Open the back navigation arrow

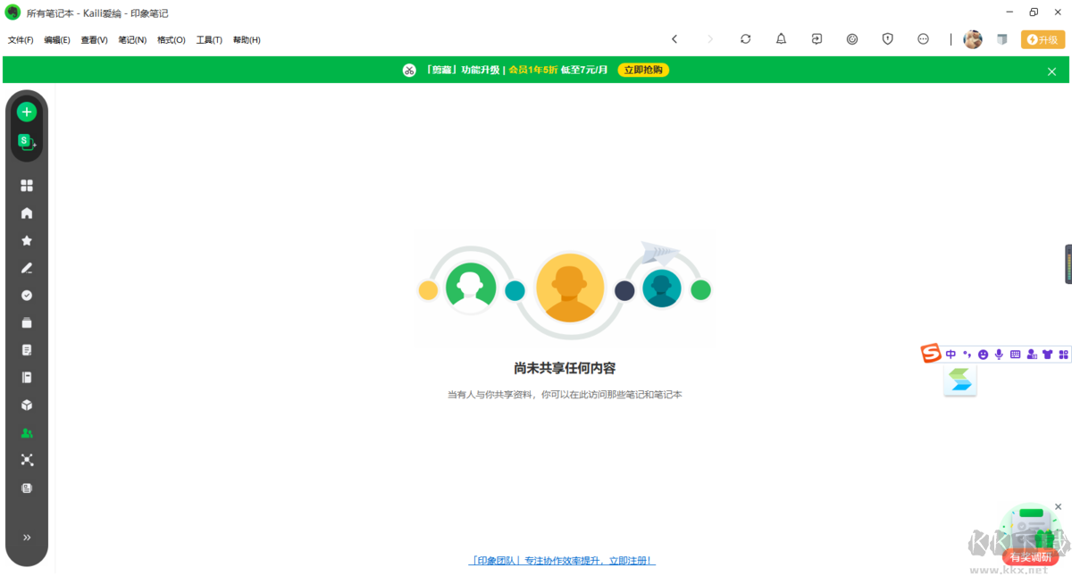[x=674, y=38]
